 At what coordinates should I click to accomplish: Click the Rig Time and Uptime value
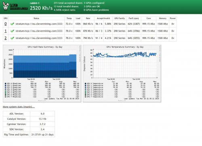(x=42, y=135)
